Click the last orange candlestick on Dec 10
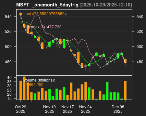The width and height of the screenshot is (146, 116). (125, 61)
